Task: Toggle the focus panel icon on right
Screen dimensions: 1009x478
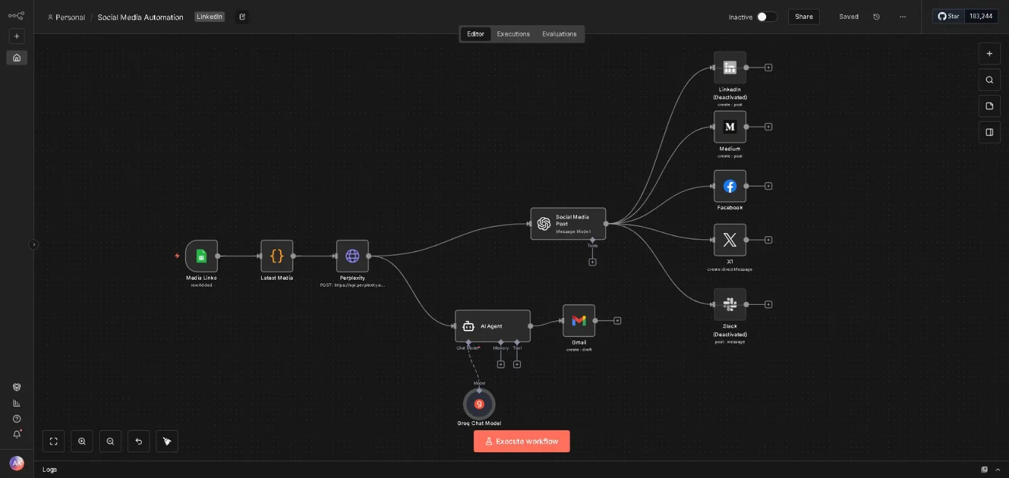Action: click(x=989, y=132)
